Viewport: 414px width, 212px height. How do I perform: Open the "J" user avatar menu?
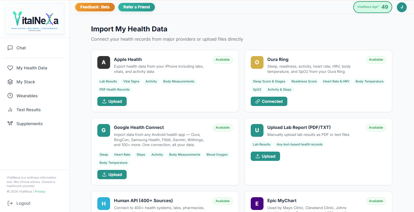402,7
